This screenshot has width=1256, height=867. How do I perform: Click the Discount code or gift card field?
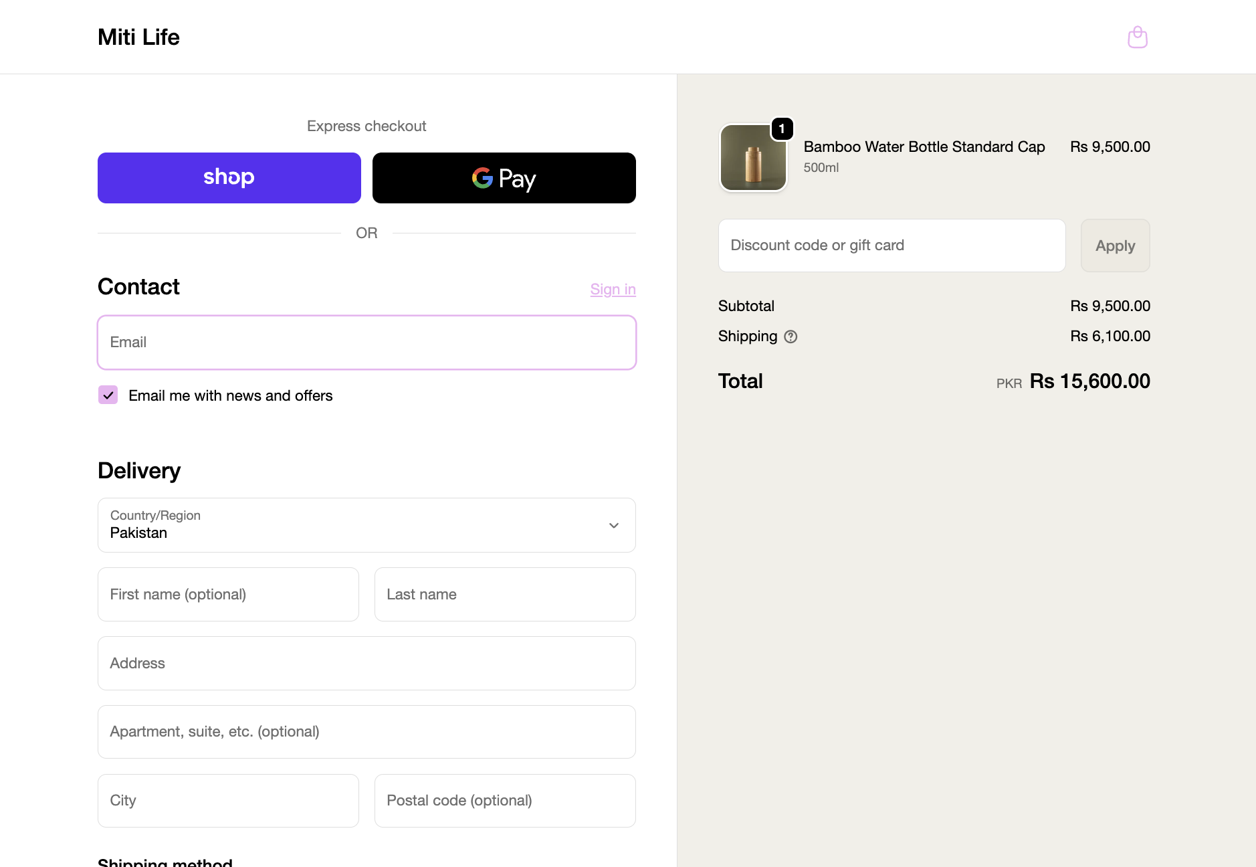coord(892,246)
